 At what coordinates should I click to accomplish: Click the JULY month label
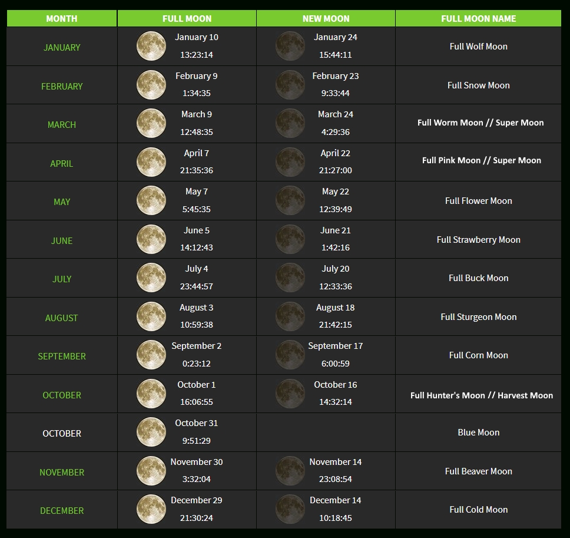(62, 279)
